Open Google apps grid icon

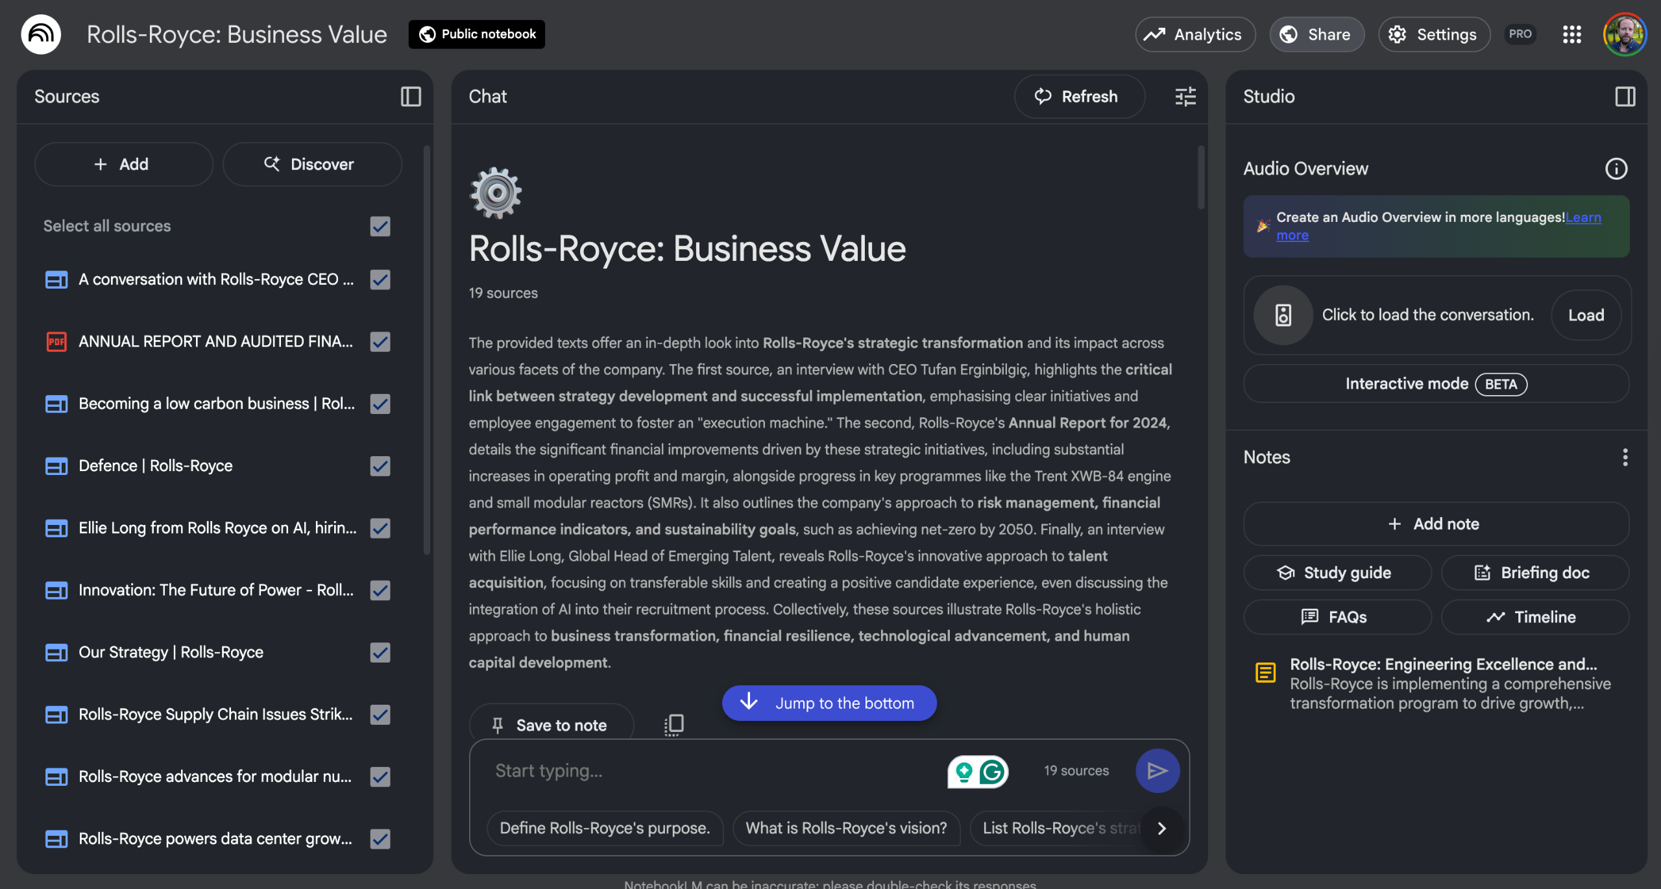tap(1571, 34)
